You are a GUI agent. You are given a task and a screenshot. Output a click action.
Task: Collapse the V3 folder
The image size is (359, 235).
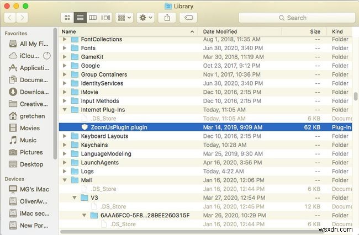click(x=75, y=197)
